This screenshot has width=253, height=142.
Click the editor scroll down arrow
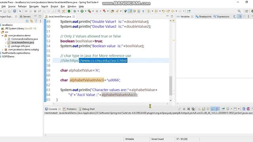(171, 100)
